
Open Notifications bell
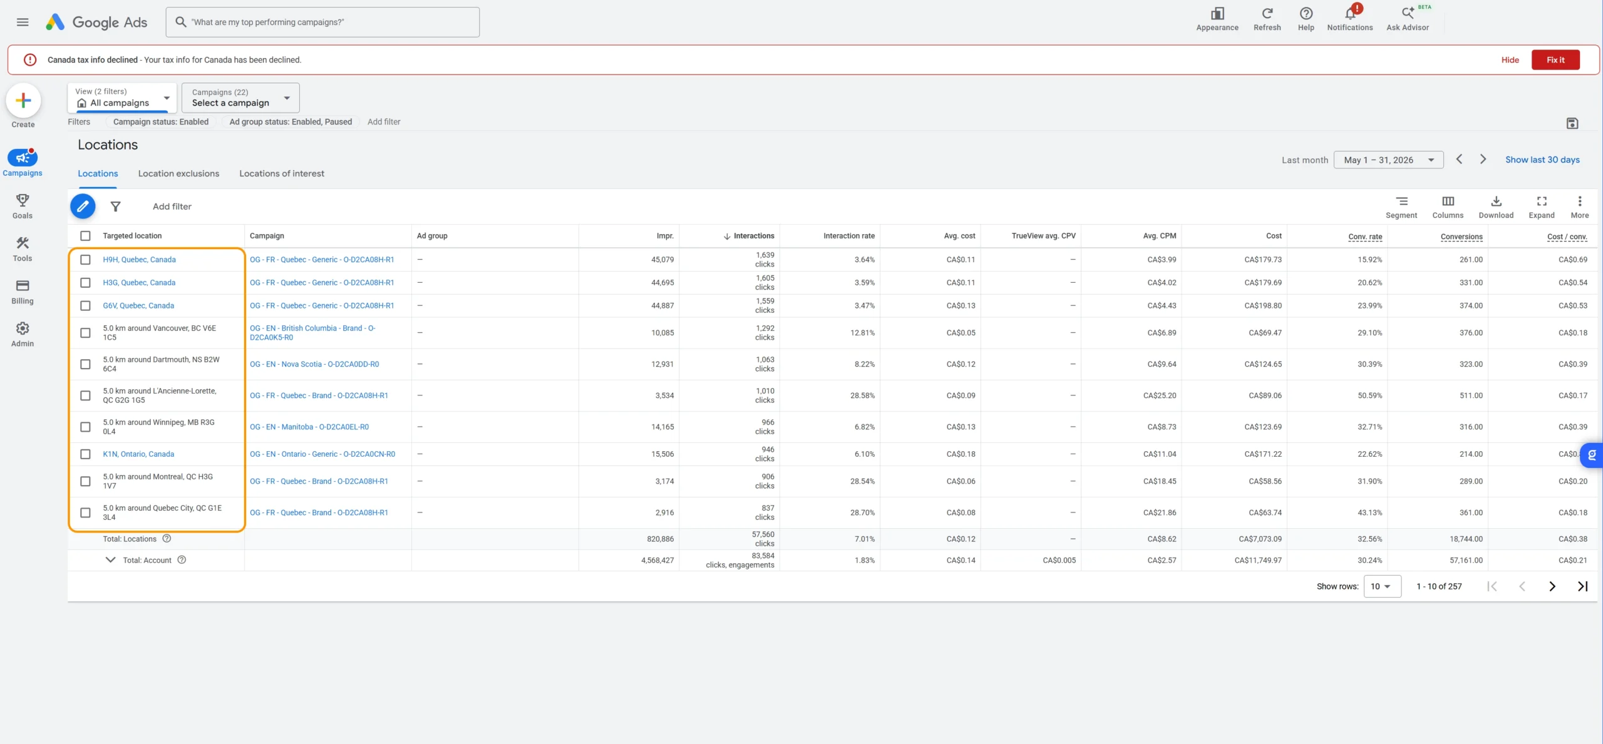1349,19
